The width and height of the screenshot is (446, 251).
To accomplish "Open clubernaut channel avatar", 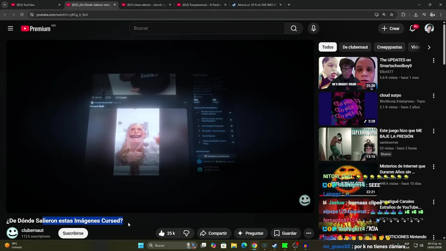I will (x=13, y=233).
